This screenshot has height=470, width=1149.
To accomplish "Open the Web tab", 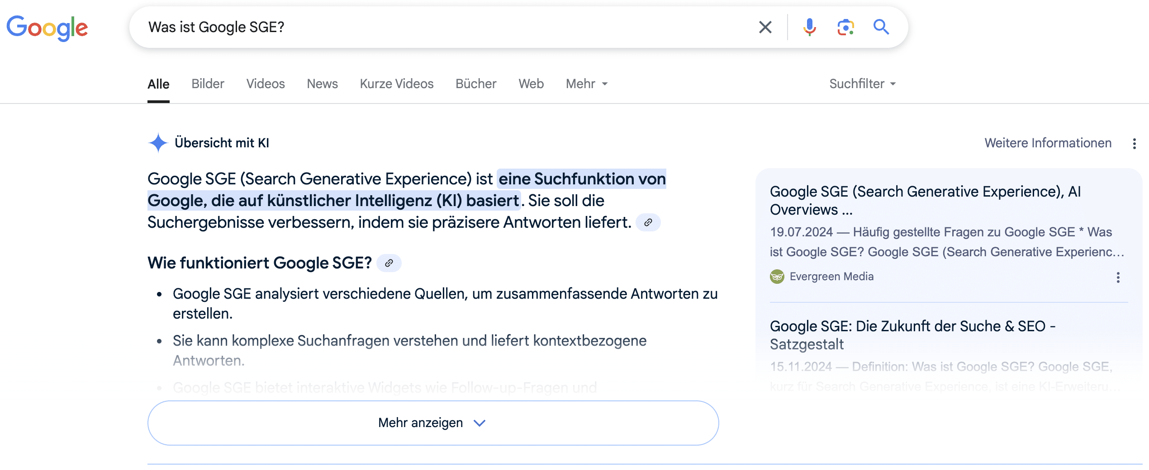I will (x=531, y=84).
